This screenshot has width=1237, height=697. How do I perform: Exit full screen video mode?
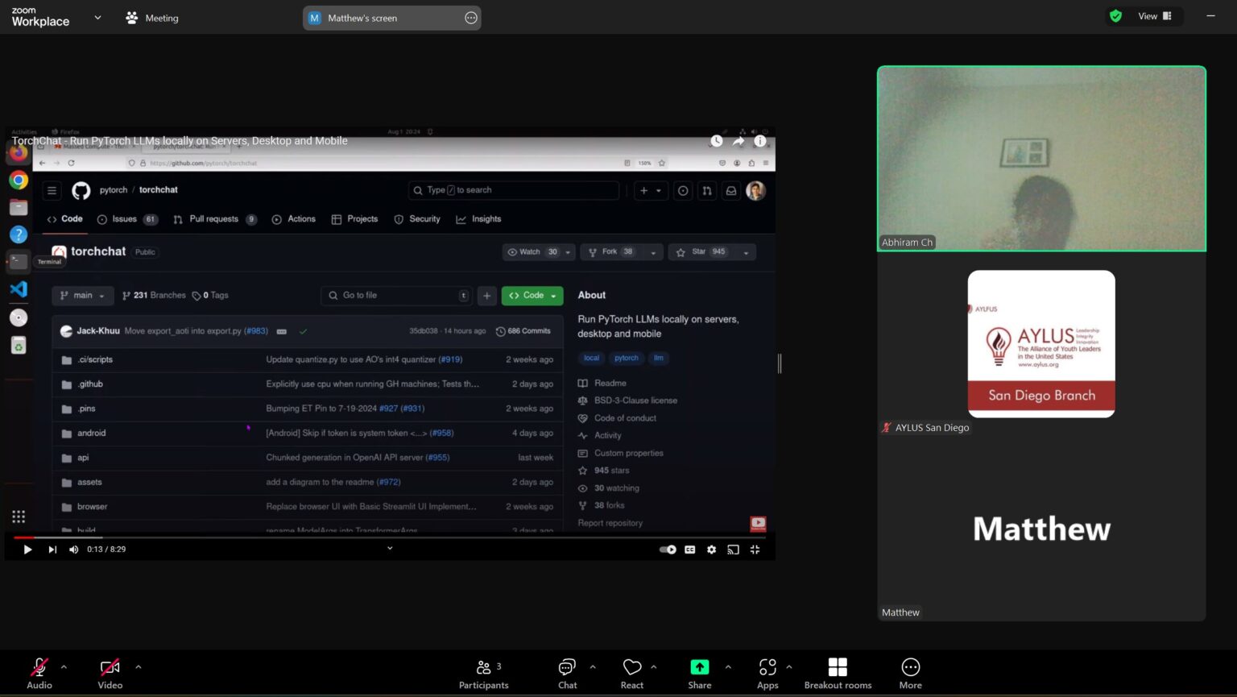[x=755, y=550]
